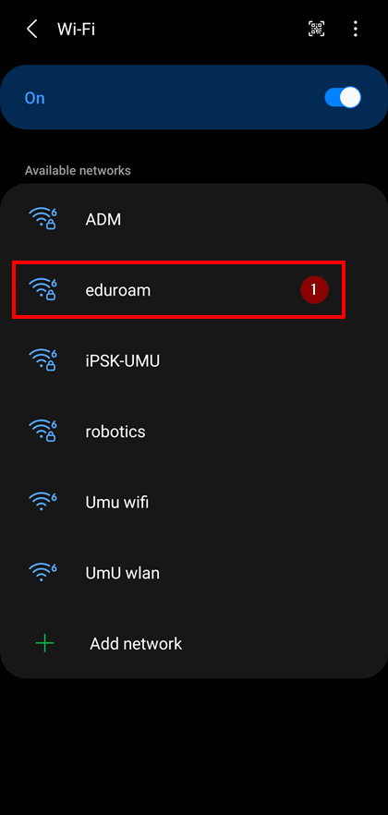
Task: Tap the iPSK-UMU Wi-Fi signal icon
Action: point(42,359)
